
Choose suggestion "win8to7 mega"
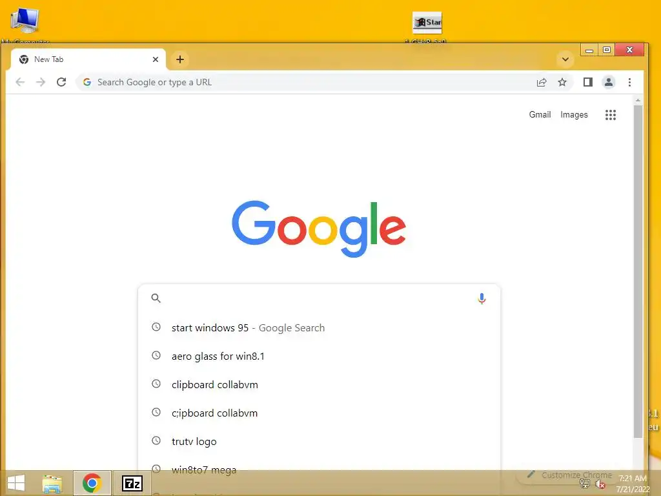319,470
